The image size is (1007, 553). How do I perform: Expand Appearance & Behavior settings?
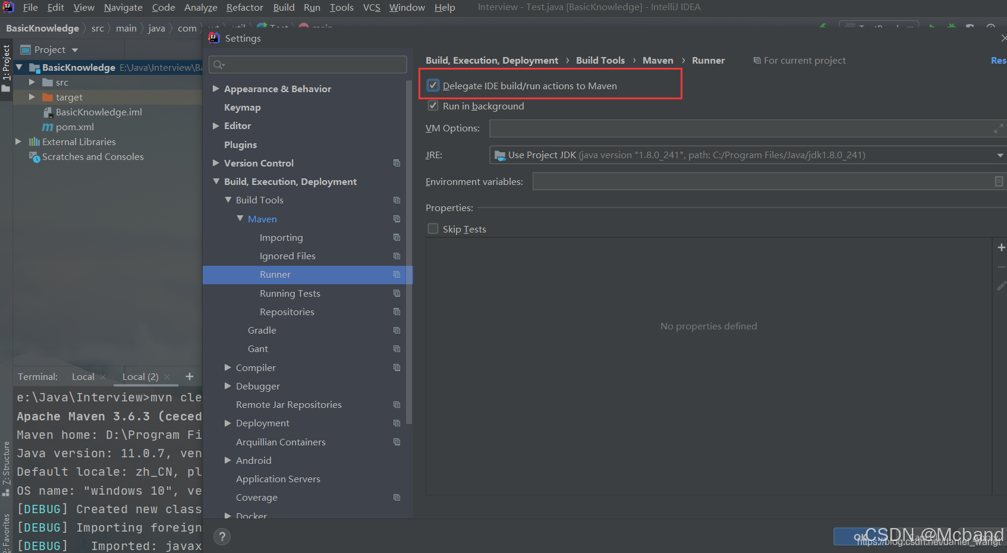[x=216, y=89]
